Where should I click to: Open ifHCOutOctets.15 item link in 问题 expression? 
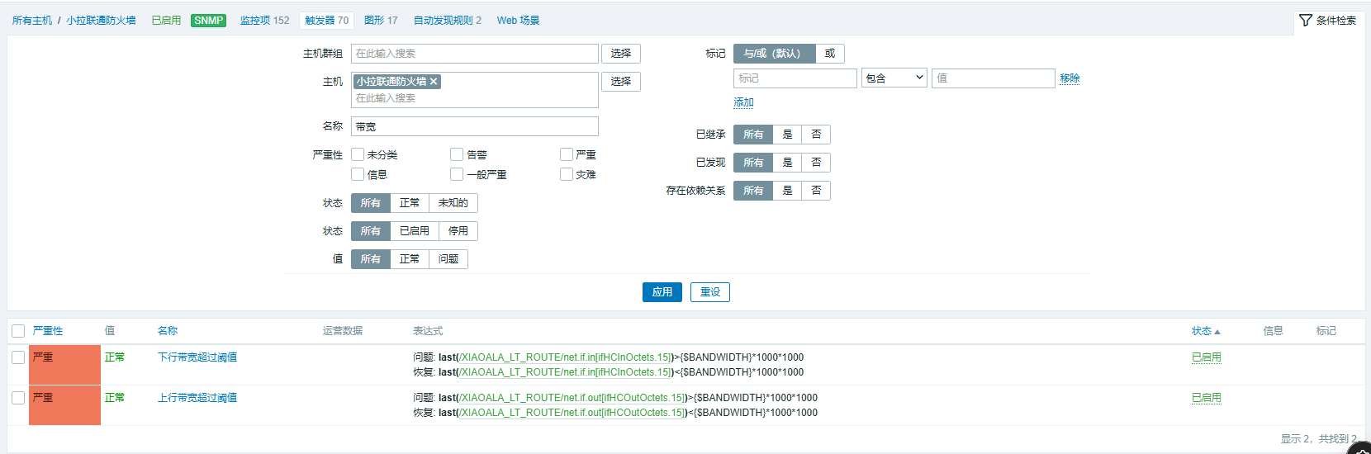[x=572, y=398]
